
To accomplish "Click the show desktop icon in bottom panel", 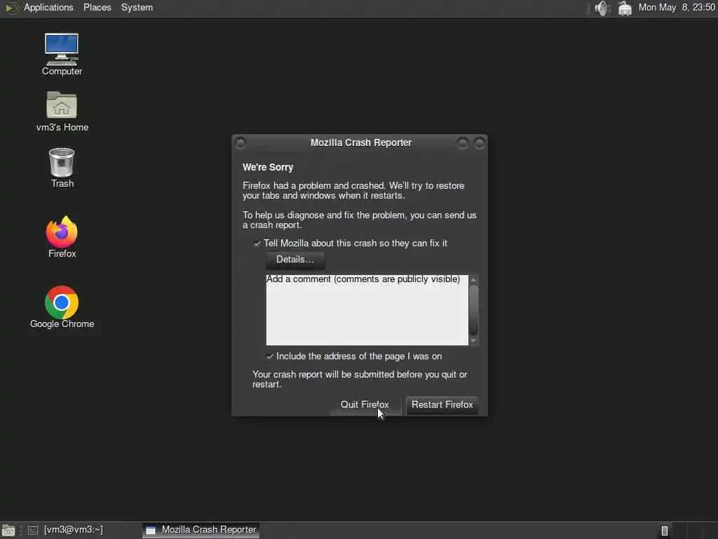I will tap(8, 531).
